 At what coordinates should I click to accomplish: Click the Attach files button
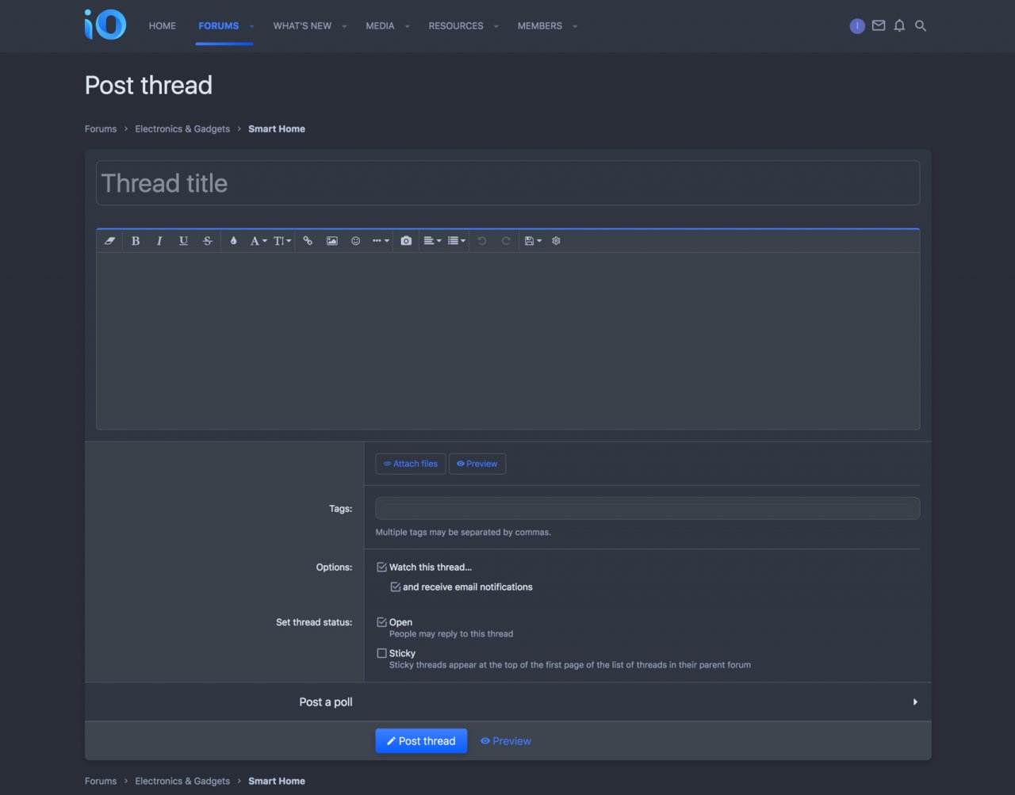pyautogui.click(x=410, y=464)
